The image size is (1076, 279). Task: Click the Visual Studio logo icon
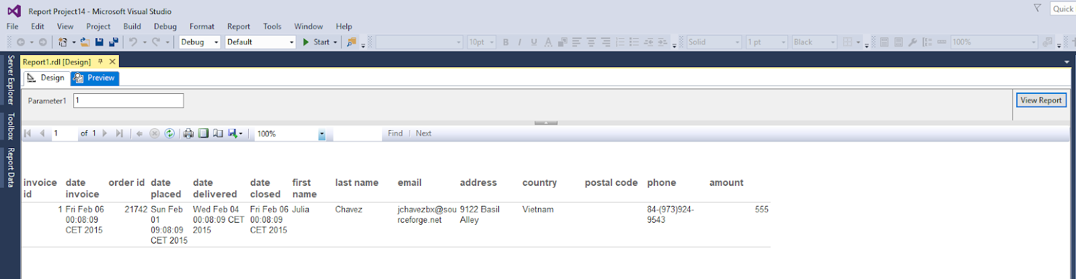(x=14, y=11)
